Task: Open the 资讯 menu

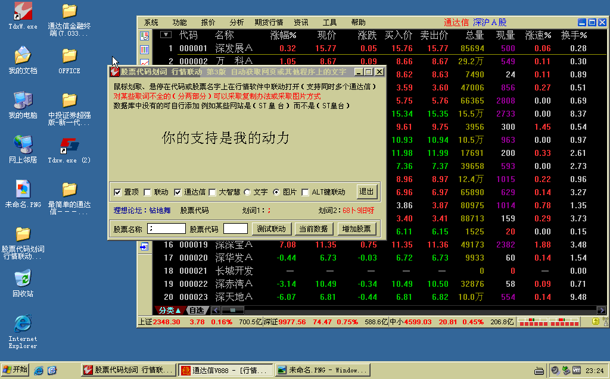Action: [x=301, y=23]
